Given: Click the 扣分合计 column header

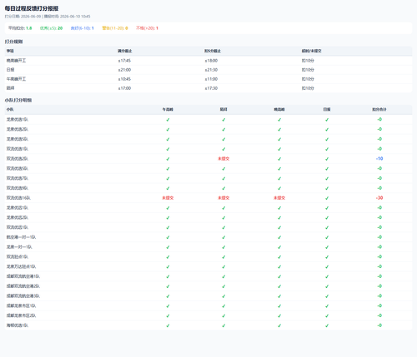Looking at the screenshot, I should pyautogui.click(x=379, y=110).
